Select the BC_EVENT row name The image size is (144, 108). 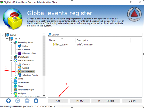[63, 44]
